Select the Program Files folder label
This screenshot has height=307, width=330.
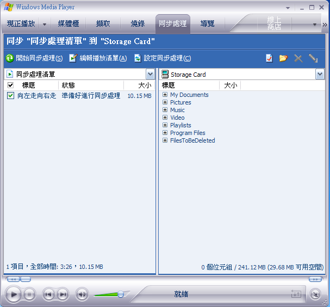pos(188,133)
